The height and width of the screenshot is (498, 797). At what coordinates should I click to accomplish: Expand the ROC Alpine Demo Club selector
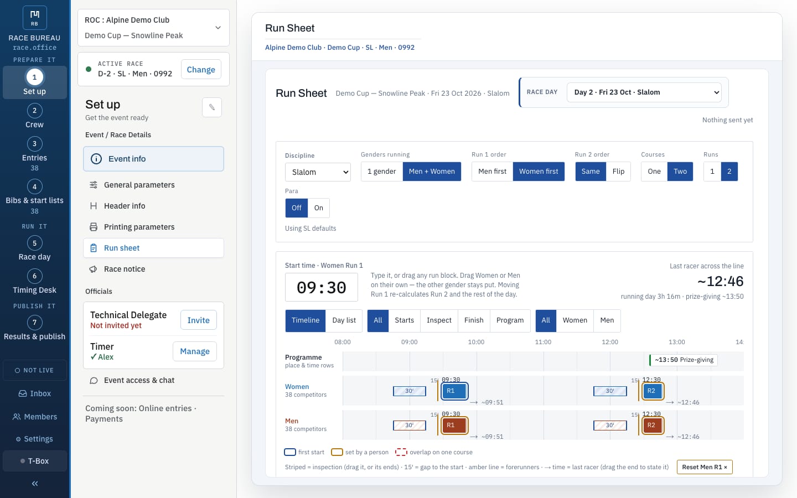coord(153,28)
